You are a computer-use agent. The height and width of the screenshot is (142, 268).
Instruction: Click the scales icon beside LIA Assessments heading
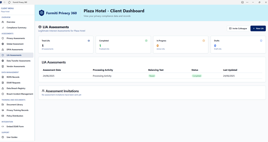pos(40,27)
